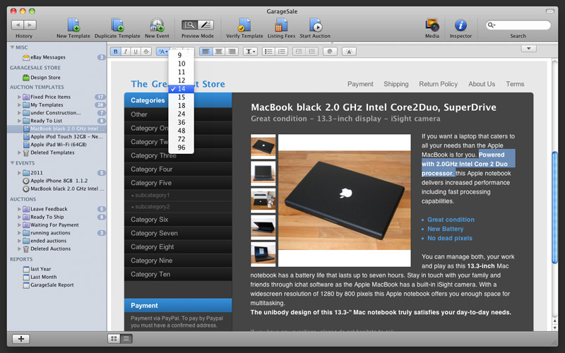Viewport: 565px width, 353px height.
Task: Open the Shipping link
Action: 396,84
